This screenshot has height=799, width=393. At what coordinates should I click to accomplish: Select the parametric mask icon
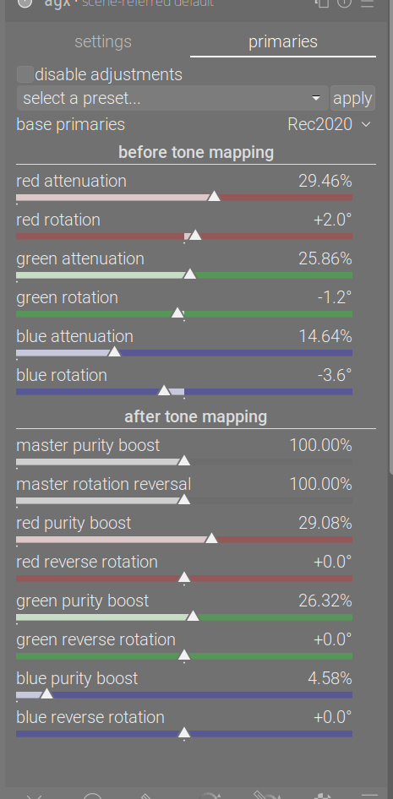(210, 796)
